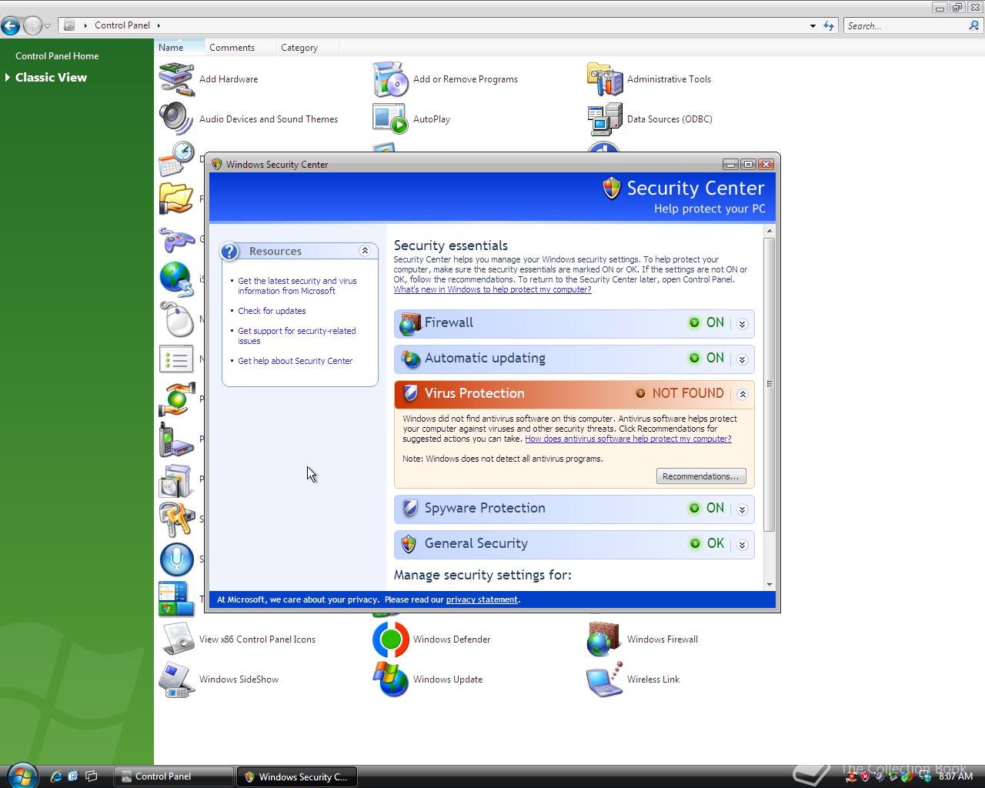The height and width of the screenshot is (788, 985).
Task: Click the Back navigation button
Action: pyautogui.click(x=11, y=26)
